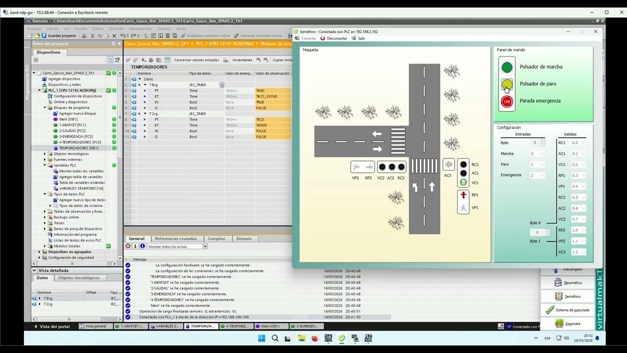Click Desconectar in Semáforo window toolbar

coord(334,38)
